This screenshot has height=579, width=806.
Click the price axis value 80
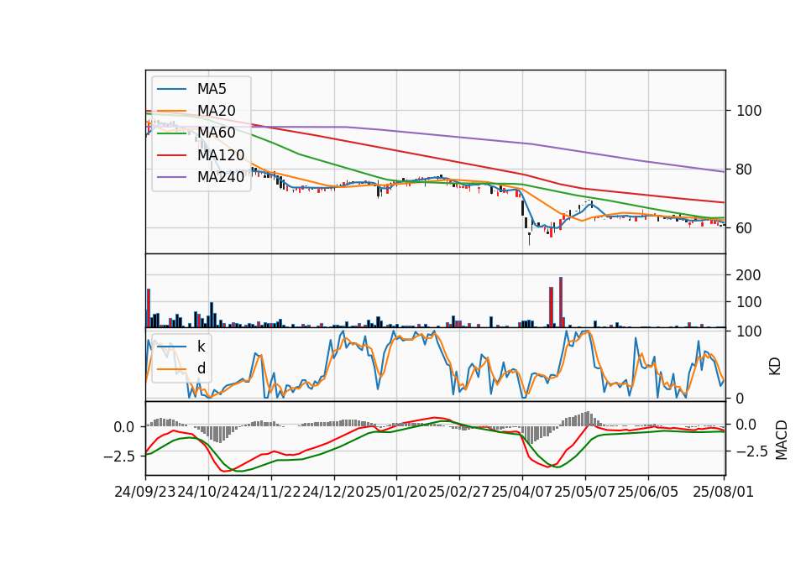(743, 170)
